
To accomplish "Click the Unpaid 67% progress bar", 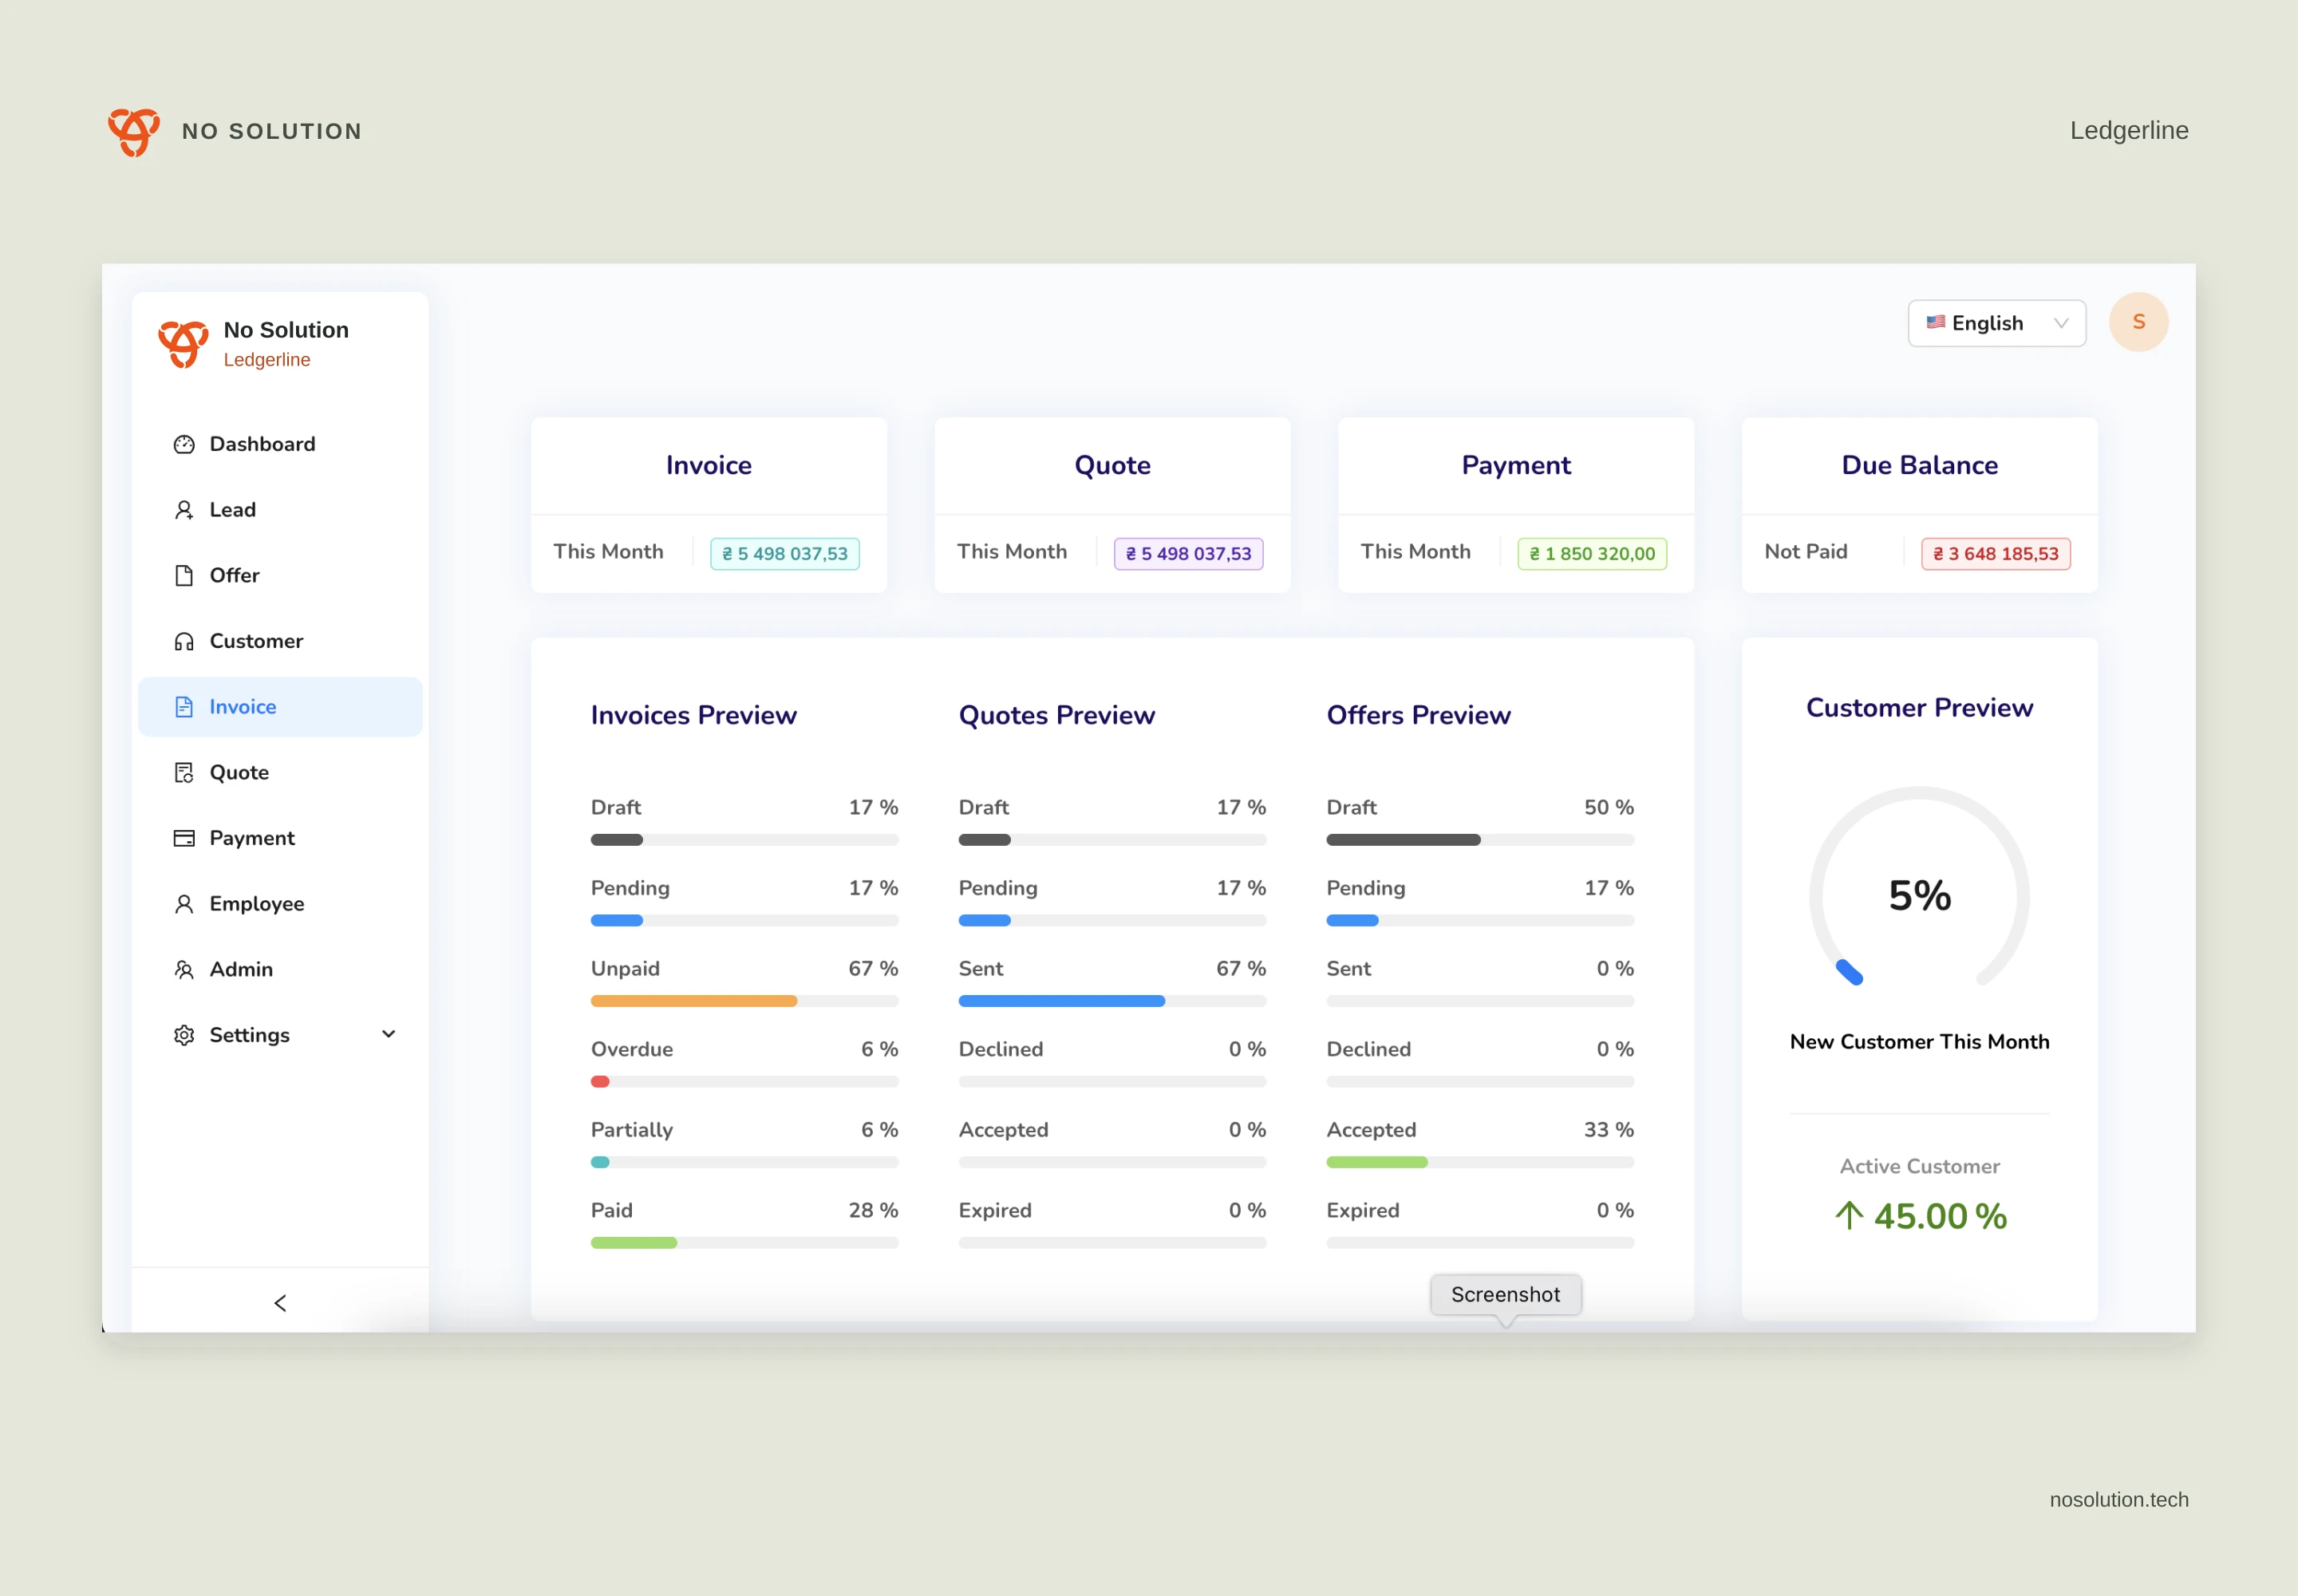I will pyautogui.click(x=744, y=1001).
